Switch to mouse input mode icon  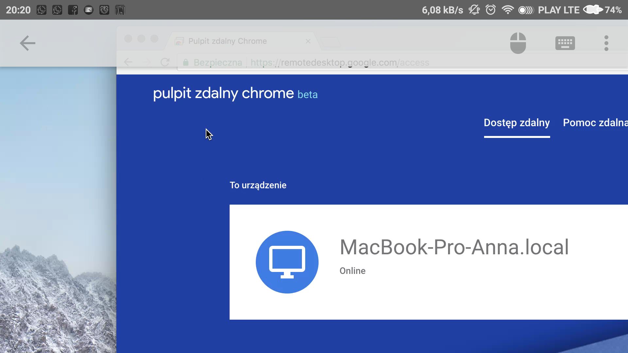tap(518, 43)
